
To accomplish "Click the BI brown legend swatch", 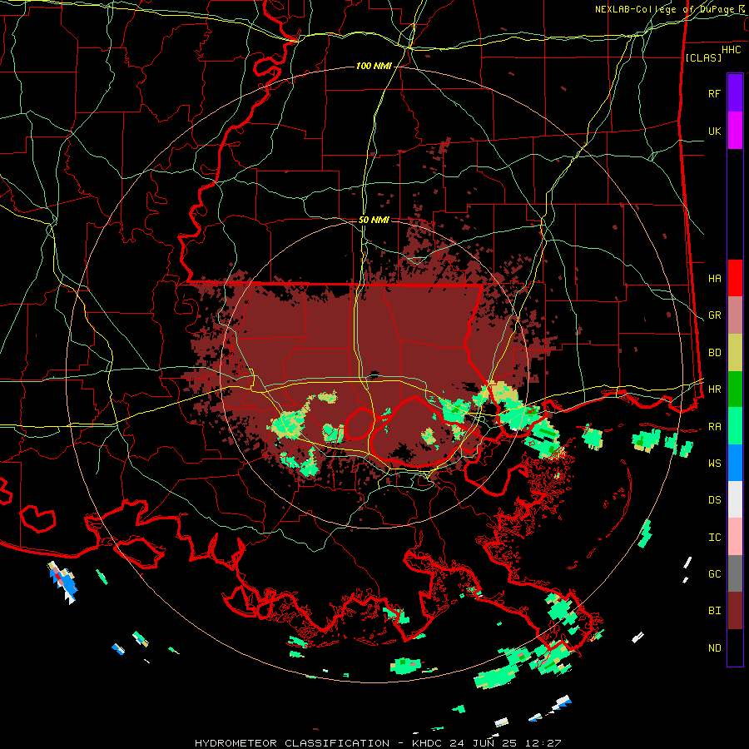I will [735, 611].
